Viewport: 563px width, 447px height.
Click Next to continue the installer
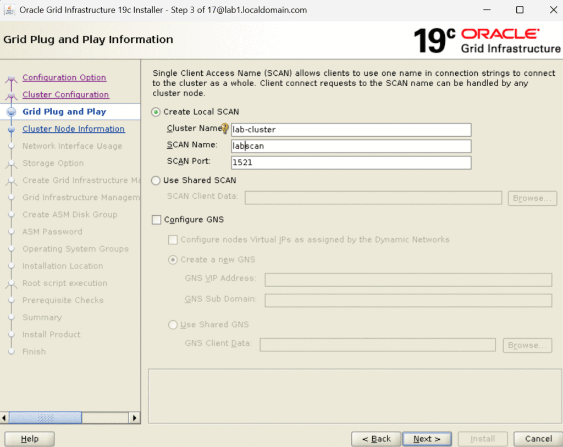point(427,439)
